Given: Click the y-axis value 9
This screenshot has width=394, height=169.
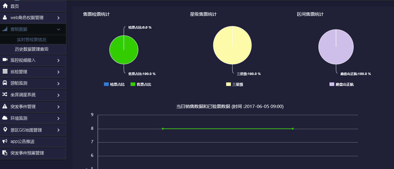Looking at the screenshot, I should [x=92, y=115].
